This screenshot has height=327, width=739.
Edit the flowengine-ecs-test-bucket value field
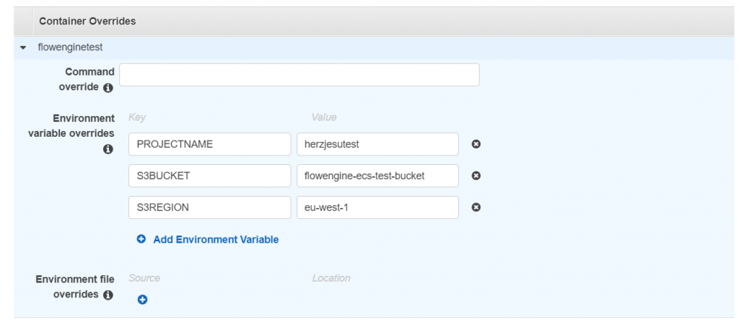coord(377,176)
